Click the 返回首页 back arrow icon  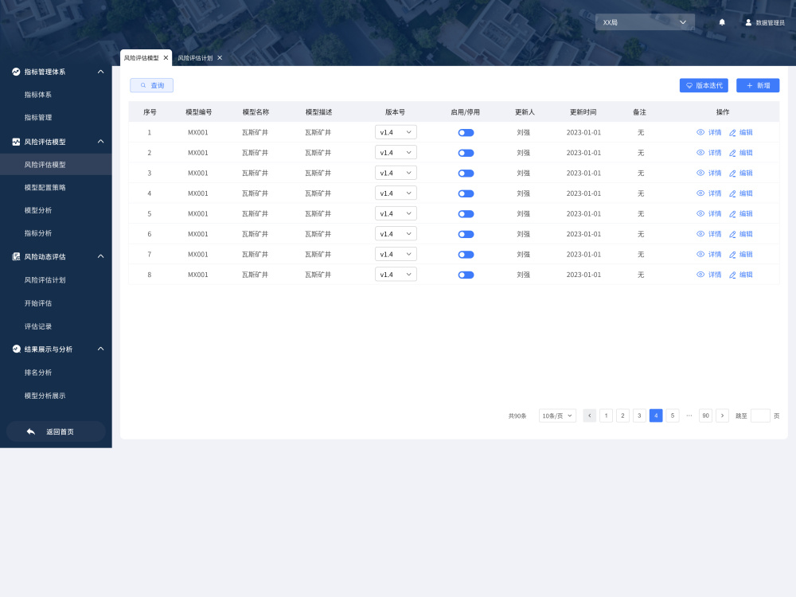point(31,431)
